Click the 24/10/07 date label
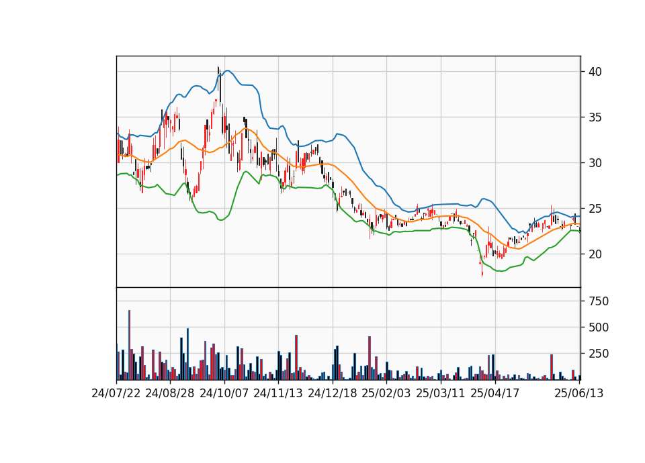 [224, 393]
